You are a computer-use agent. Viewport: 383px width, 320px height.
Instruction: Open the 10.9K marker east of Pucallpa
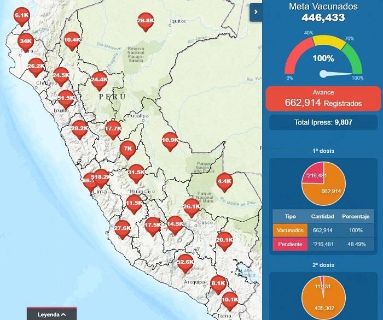[x=170, y=141]
